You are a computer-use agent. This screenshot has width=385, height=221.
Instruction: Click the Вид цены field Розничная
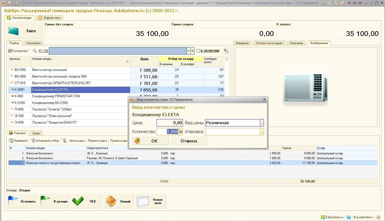[x=233, y=123]
